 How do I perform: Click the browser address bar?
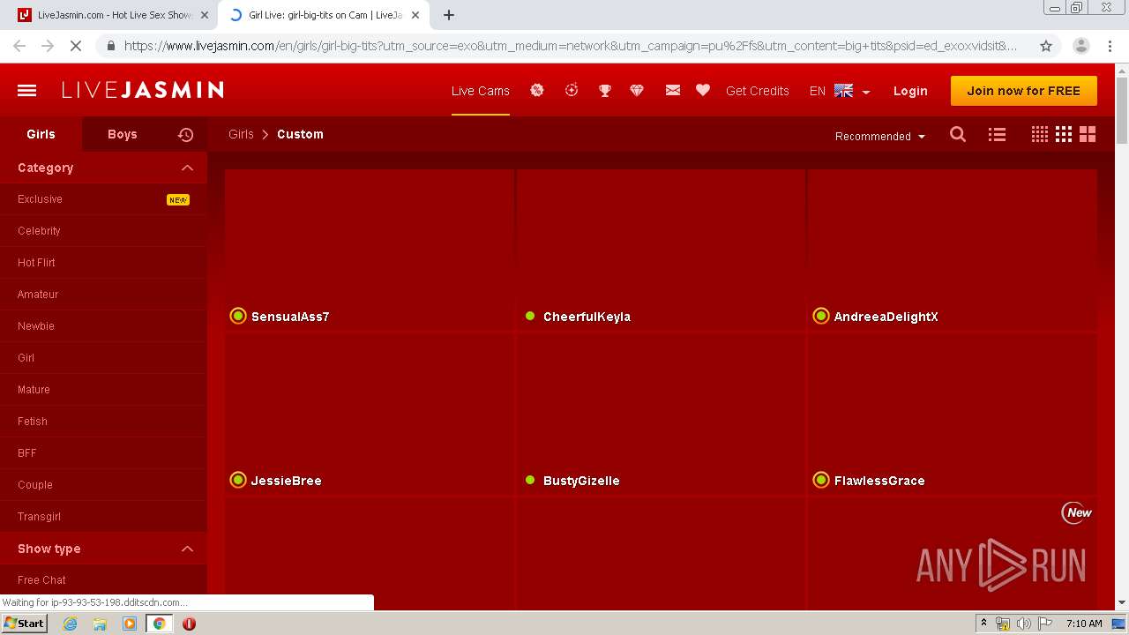(x=569, y=46)
